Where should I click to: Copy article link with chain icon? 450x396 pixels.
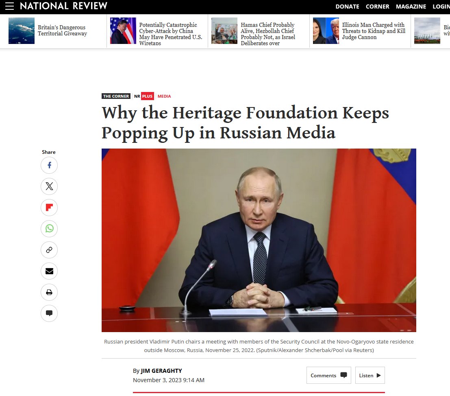pos(49,250)
